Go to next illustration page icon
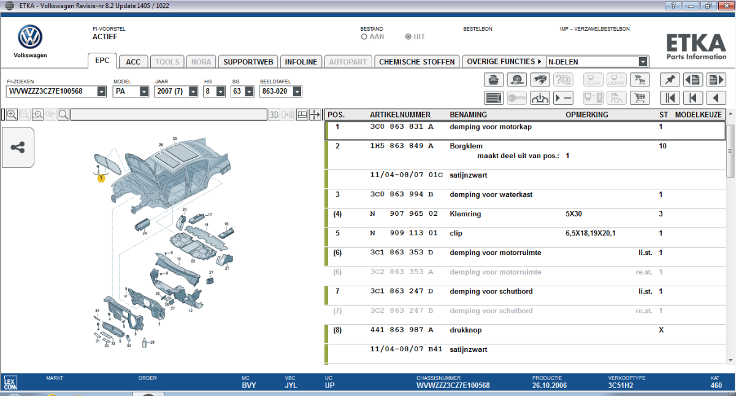Viewport: 736px width, 396px height. (x=716, y=80)
